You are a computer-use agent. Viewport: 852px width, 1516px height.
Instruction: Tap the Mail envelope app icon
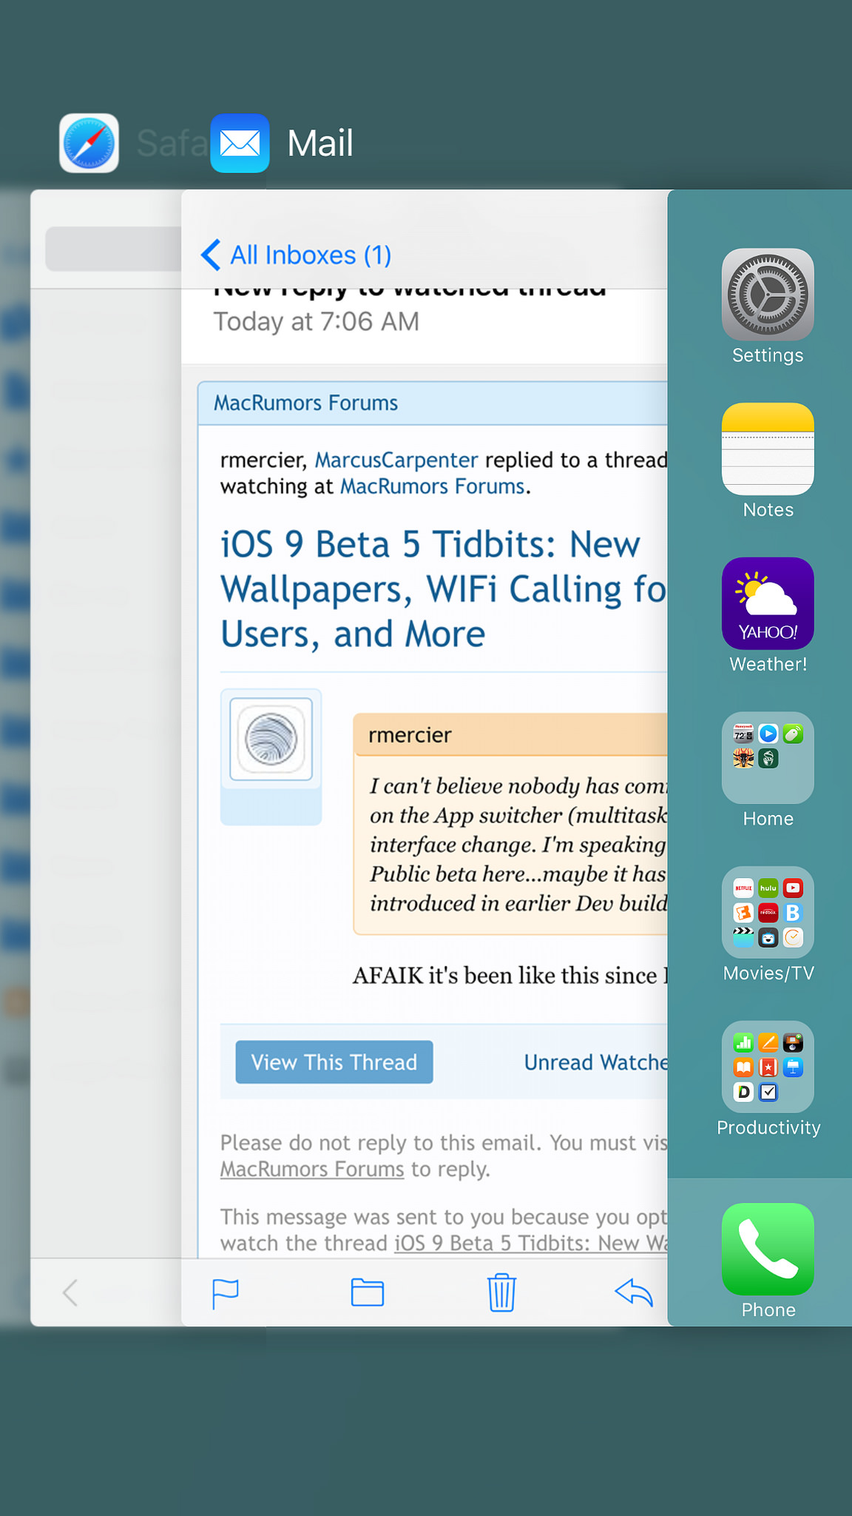240,143
